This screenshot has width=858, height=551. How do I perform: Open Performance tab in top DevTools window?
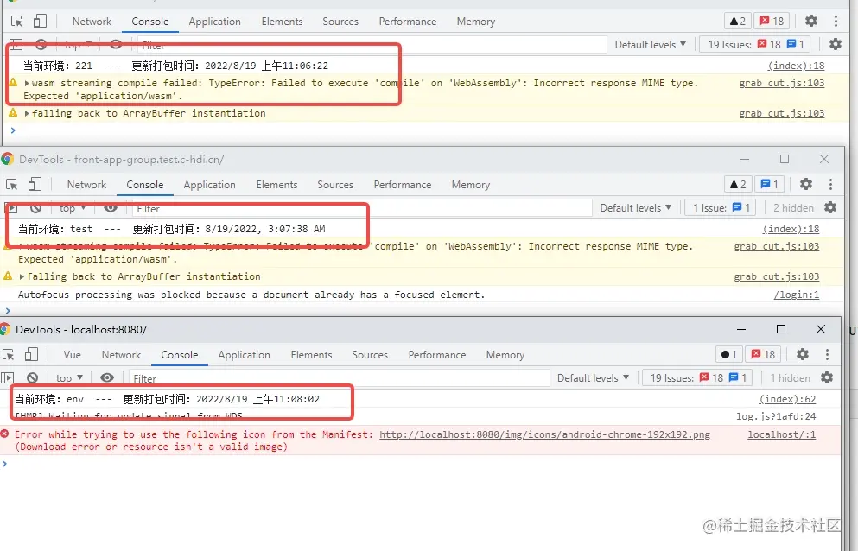point(408,22)
